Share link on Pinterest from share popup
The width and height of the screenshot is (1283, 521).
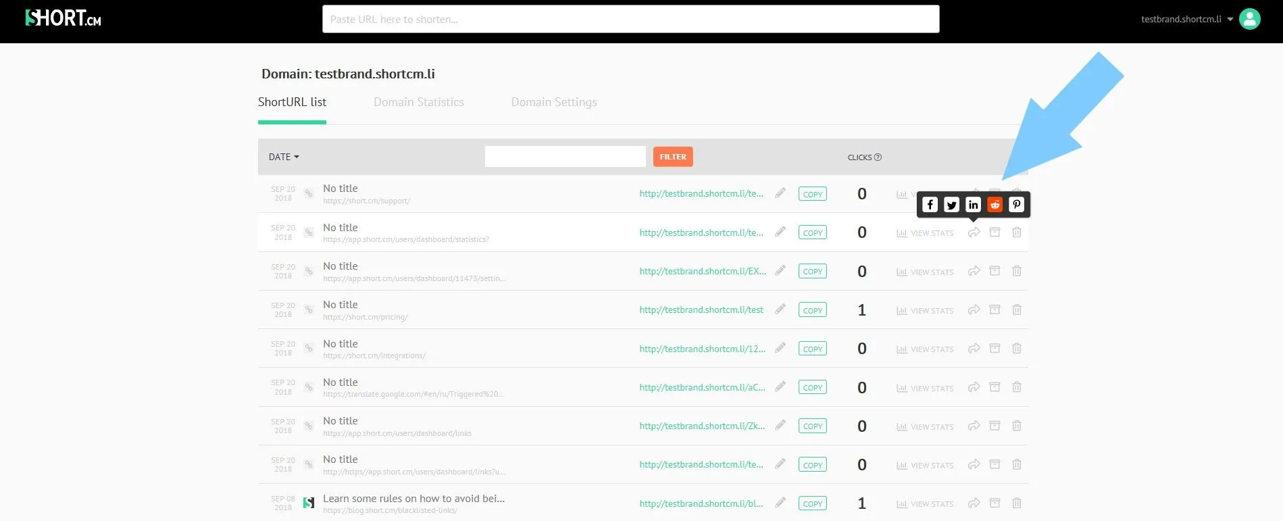point(1016,205)
